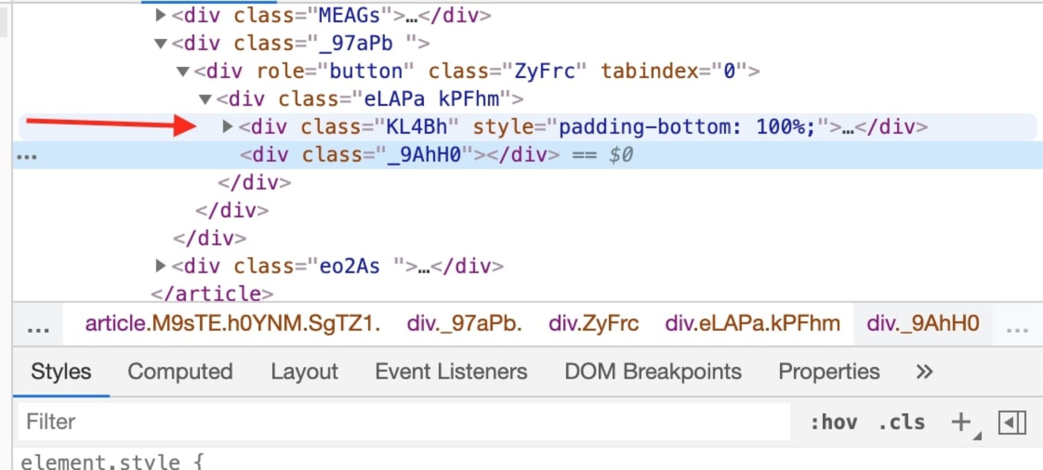Collapse the ZyFrc button div
Screen dimensions: 1043x470
[183, 72]
